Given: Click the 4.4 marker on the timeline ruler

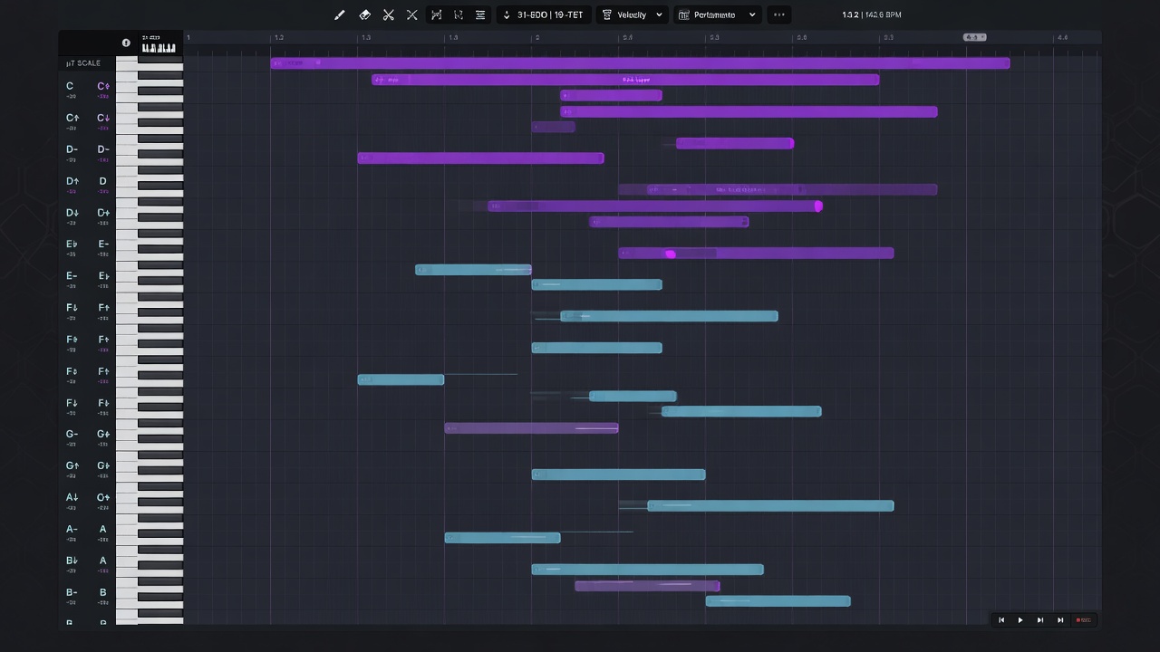Looking at the screenshot, I should [1062, 38].
